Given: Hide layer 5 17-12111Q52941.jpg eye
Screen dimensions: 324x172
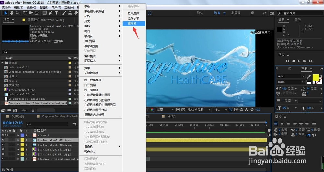Looking at the screenshot, I should (3, 154).
